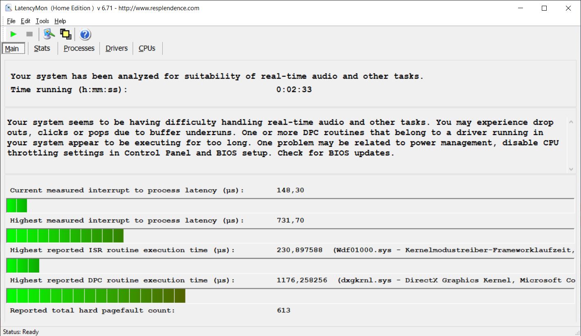The height and width of the screenshot is (336, 581).
Task: Click the yellow overlapping windows toolbar icon
Action: (65, 34)
